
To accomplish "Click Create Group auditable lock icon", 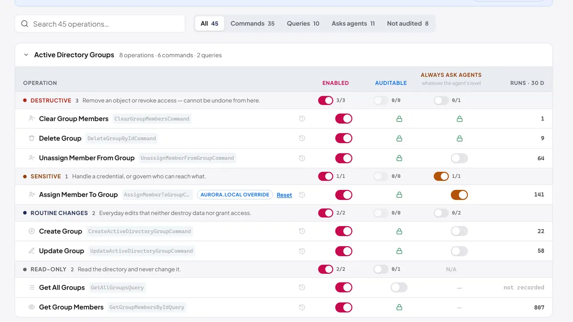I will tap(399, 231).
